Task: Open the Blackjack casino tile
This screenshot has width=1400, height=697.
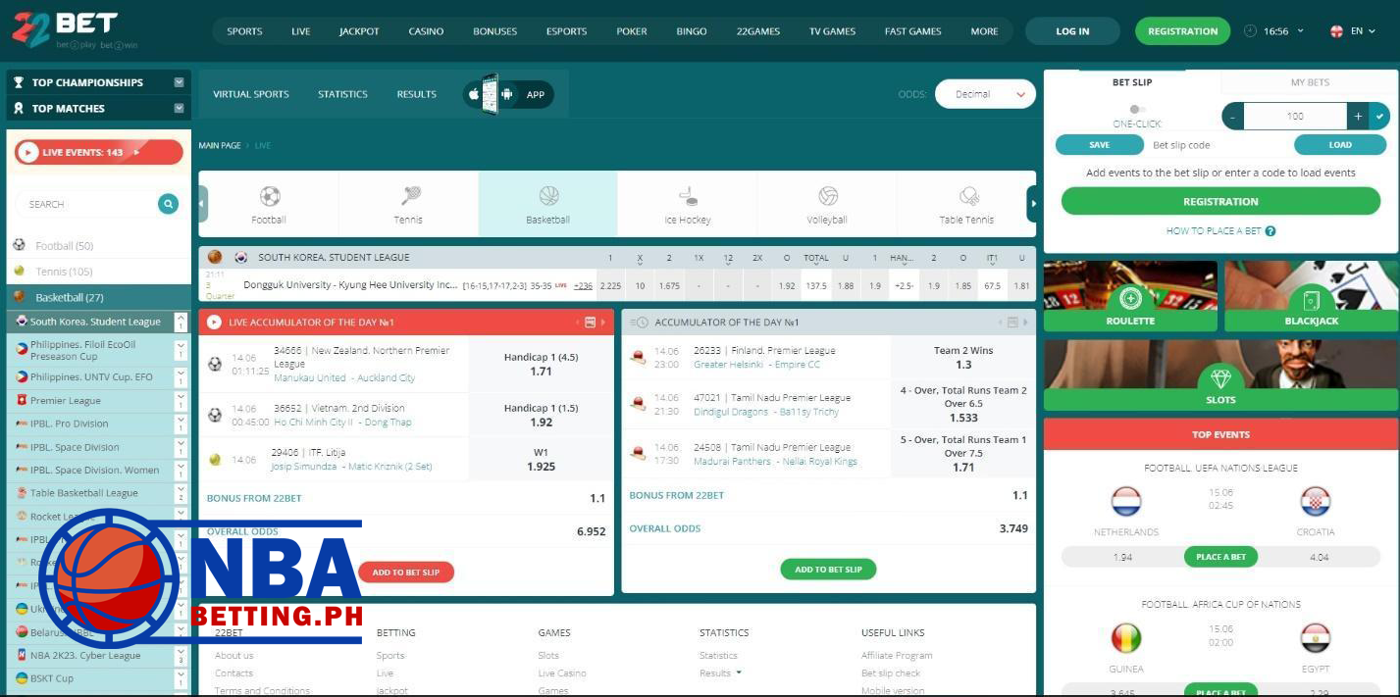Action: coord(1312,296)
